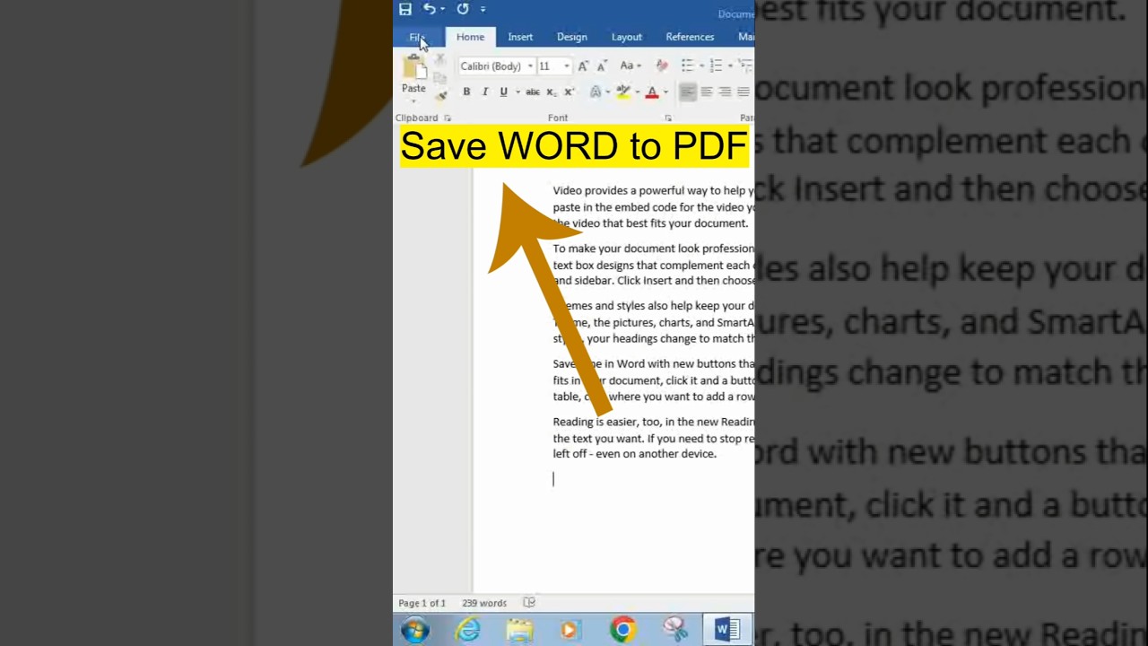Open Windows Explorer folder from taskbar
1148x646 pixels.
[x=519, y=630]
